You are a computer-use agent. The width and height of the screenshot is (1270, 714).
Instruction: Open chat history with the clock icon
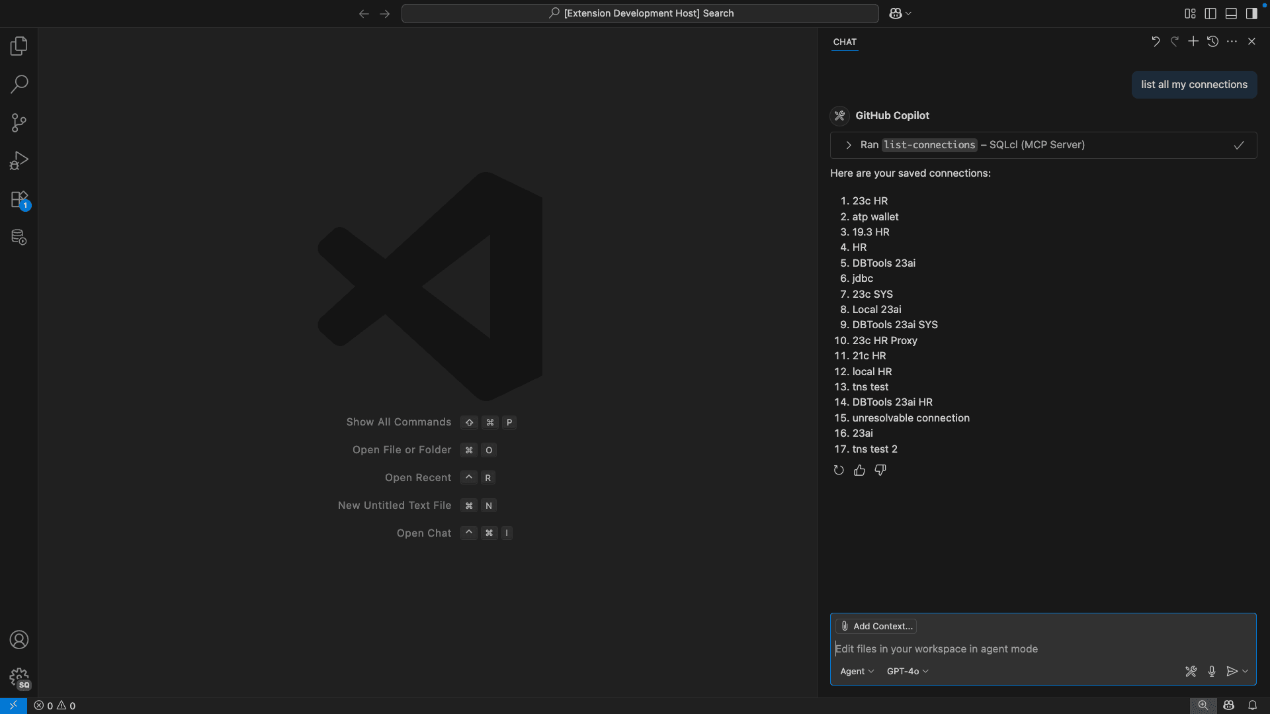pyautogui.click(x=1212, y=41)
